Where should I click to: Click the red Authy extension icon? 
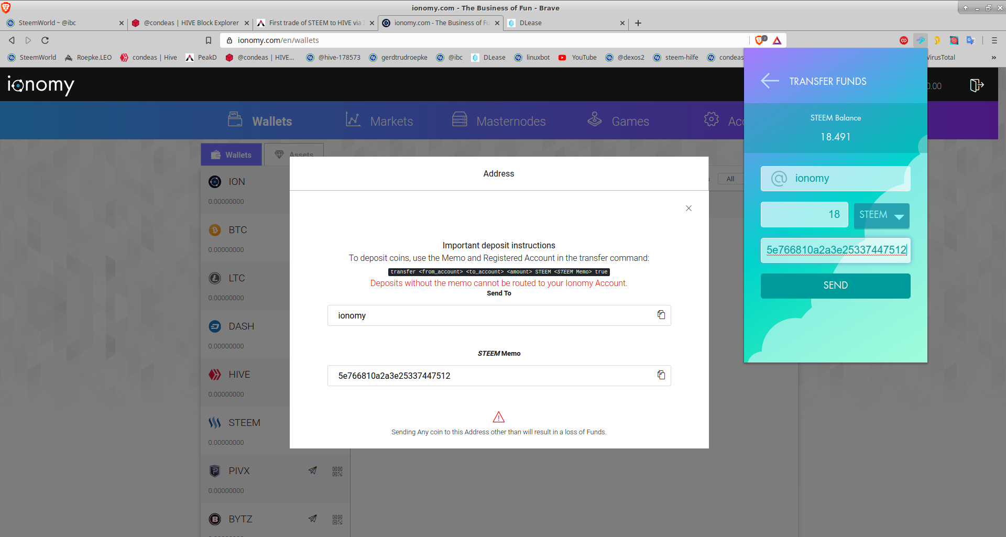click(x=904, y=40)
